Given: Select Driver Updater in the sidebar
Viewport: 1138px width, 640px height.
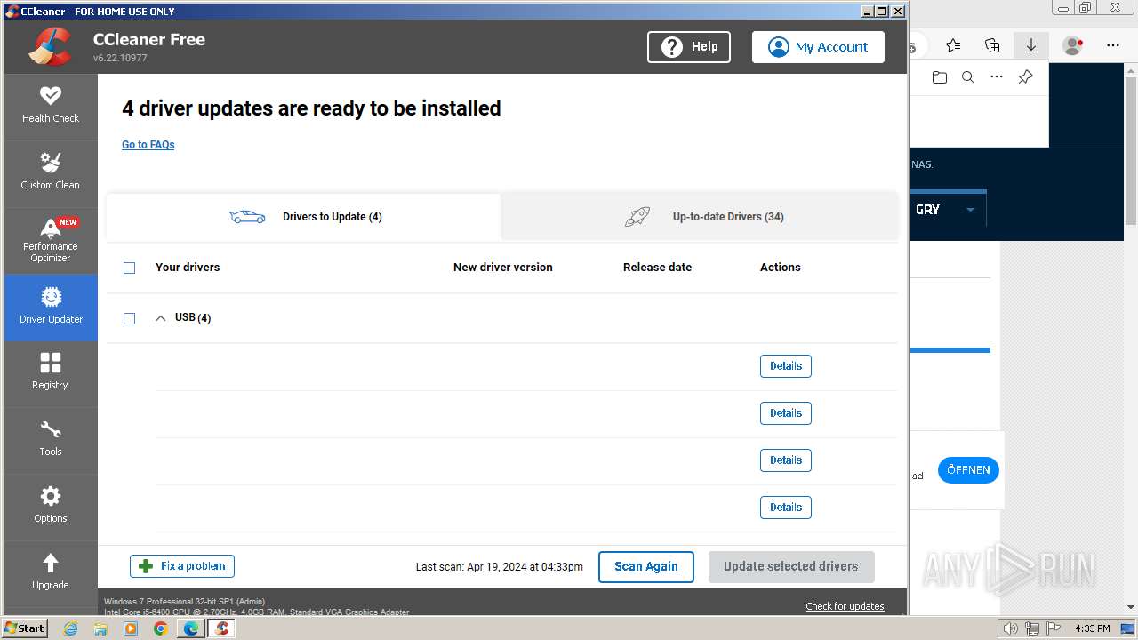Looking at the screenshot, I should pos(51,307).
